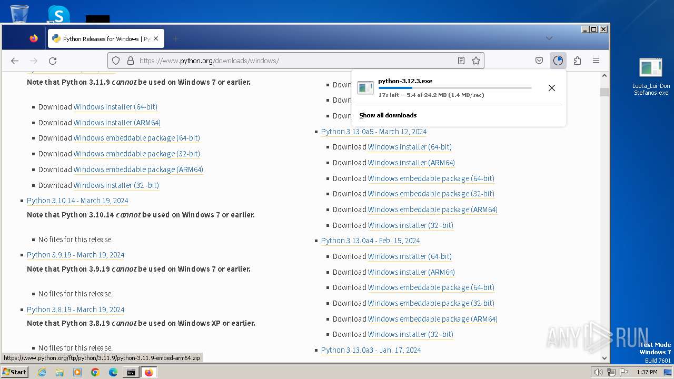Open 3.13.0a4 Windows installer (ARM64) link
This screenshot has width=674, height=379.
[411, 272]
